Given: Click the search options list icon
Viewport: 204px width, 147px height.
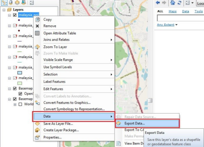Looking at the screenshot, I should 188,3.
